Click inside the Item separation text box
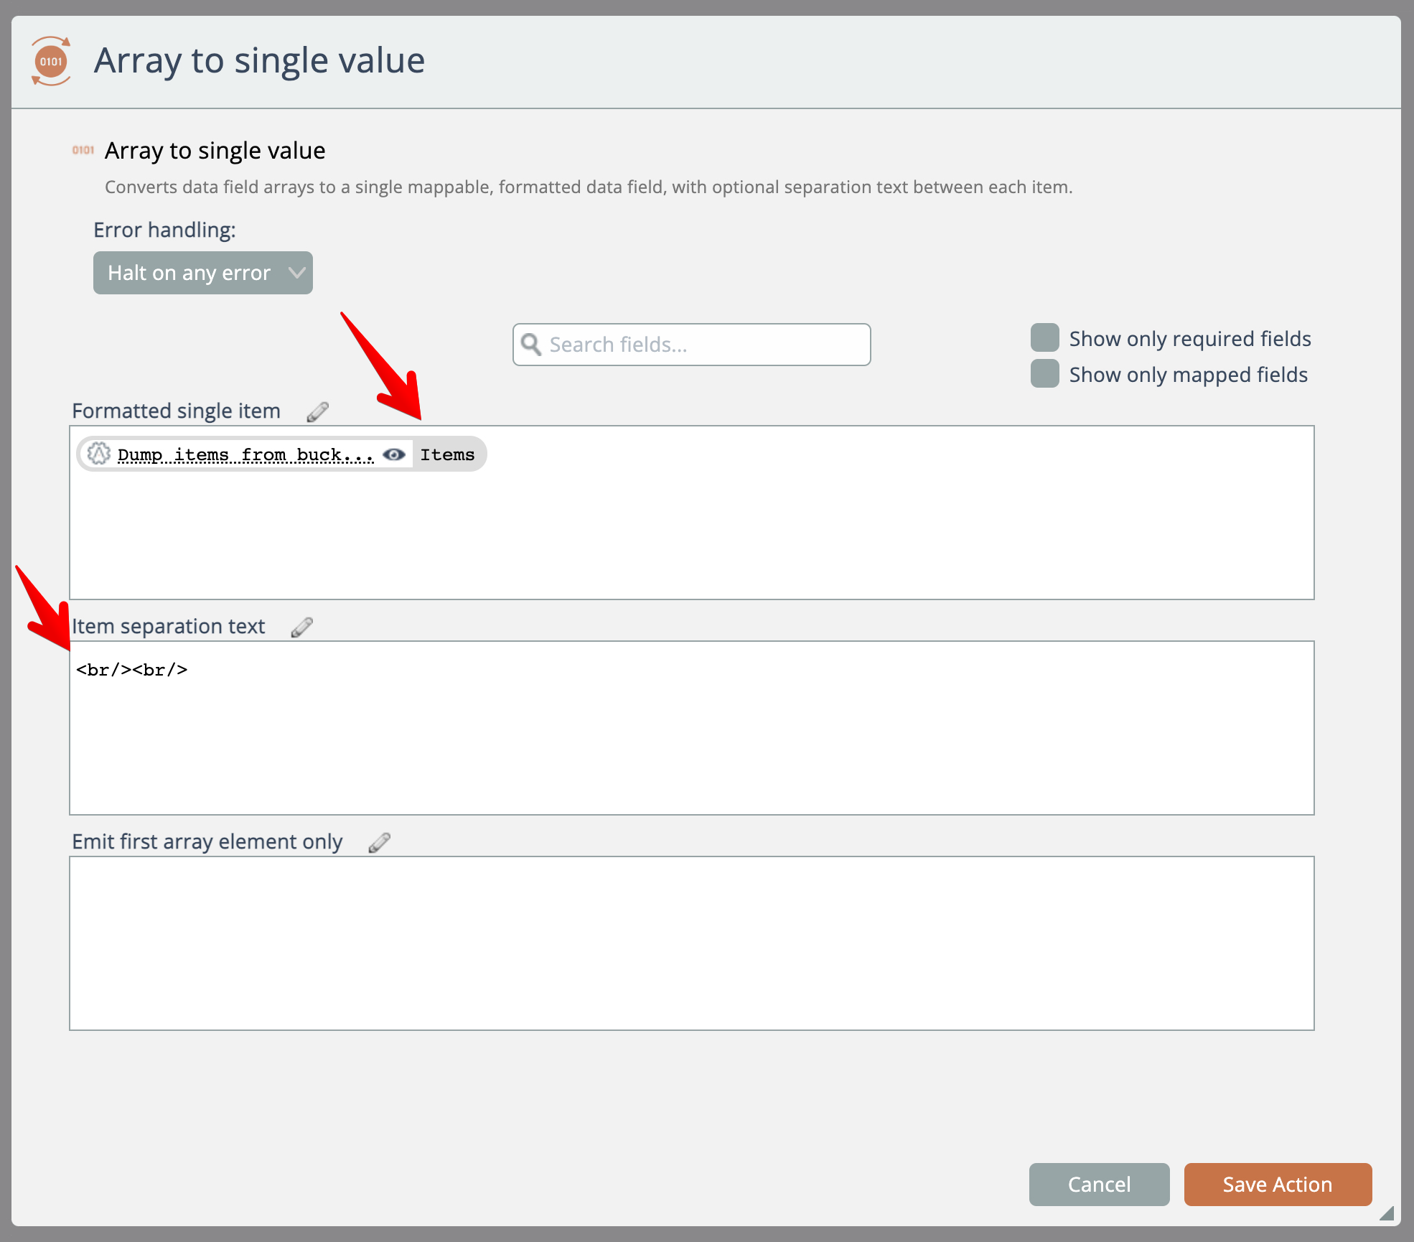1414x1242 pixels. (x=691, y=739)
